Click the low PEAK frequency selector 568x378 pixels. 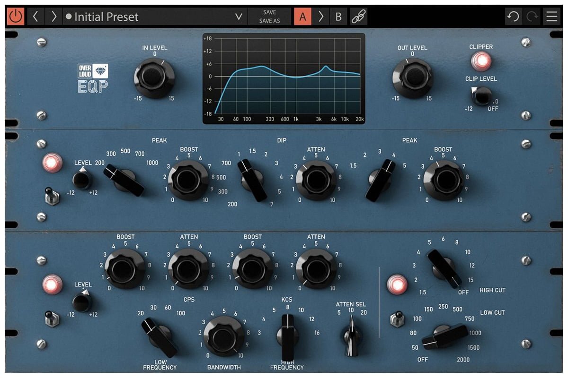[x=124, y=180]
